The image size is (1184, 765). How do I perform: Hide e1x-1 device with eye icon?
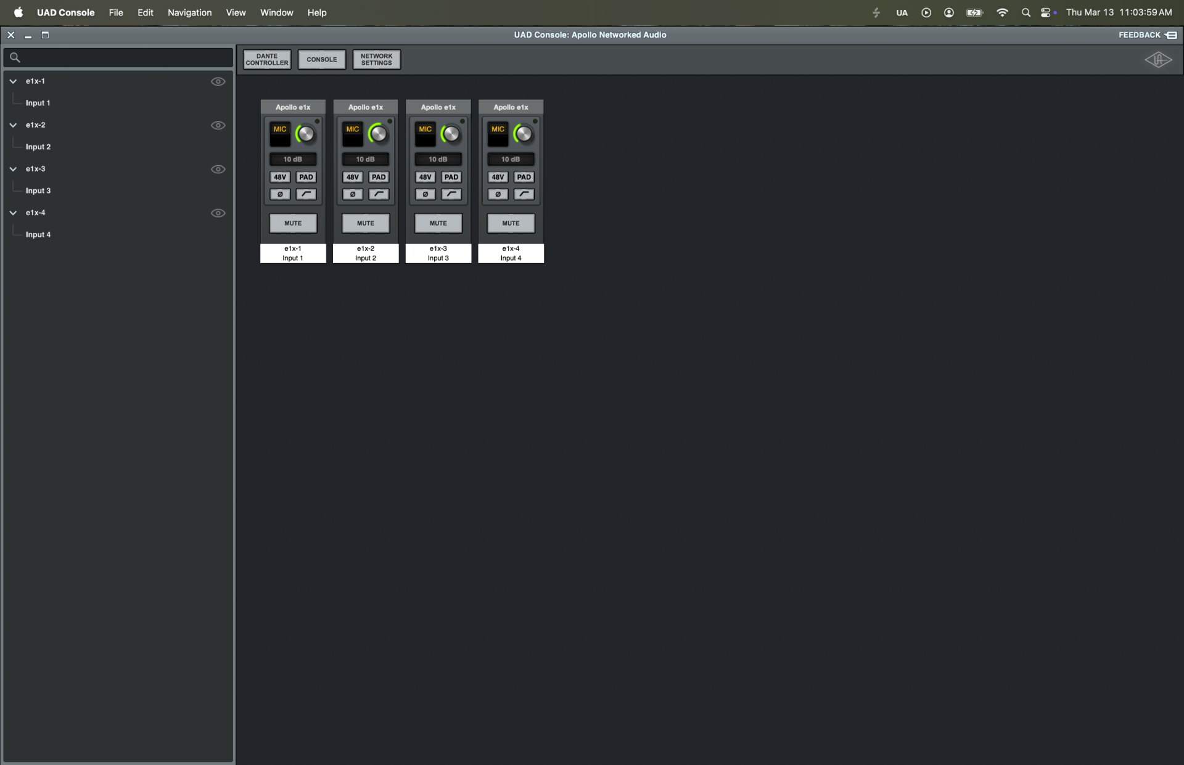click(218, 81)
